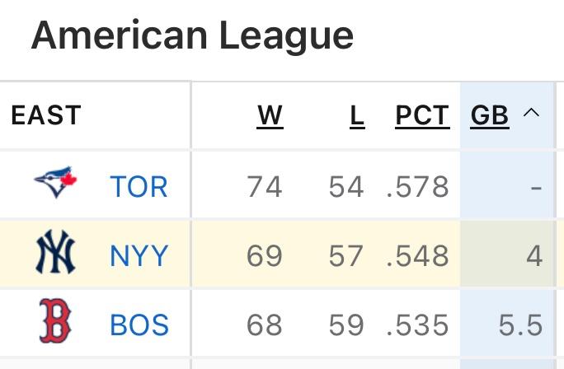This screenshot has width=564, height=369.
Task: Click Boston's 59 losses cell
Action: 346,325
